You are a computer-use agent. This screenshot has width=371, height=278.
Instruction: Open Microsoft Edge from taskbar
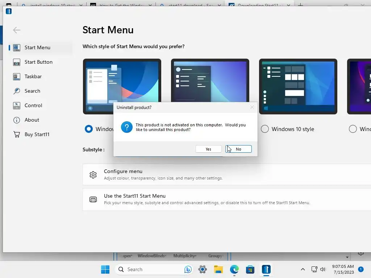(x=234, y=269)
